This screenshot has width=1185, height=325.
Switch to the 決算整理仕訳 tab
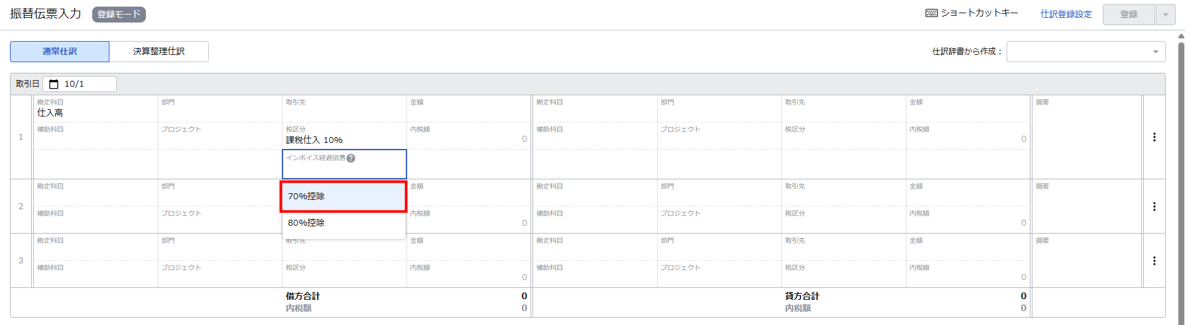click(159, 52)
